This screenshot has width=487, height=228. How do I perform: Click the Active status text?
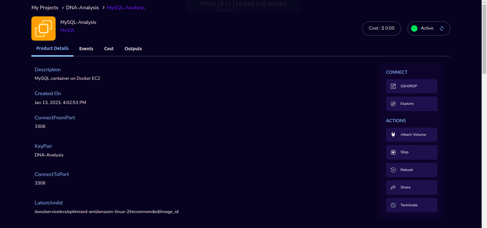[427, 28]
